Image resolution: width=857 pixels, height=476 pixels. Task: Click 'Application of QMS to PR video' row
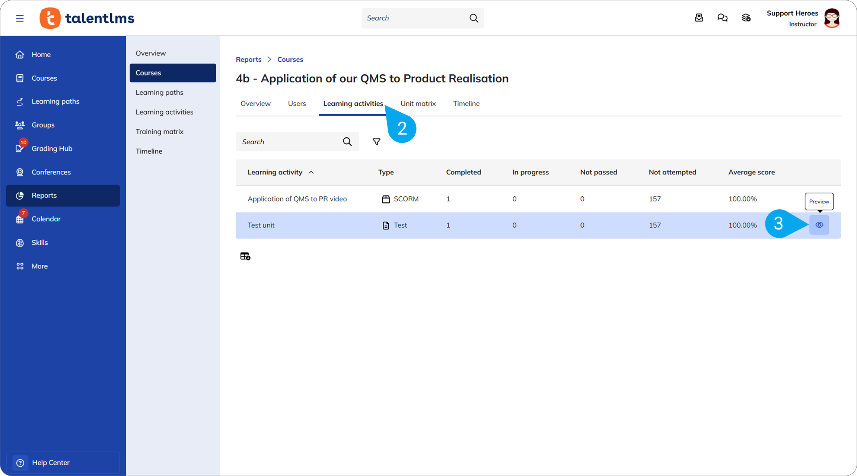pyautogui.click(x=538, y=199)
